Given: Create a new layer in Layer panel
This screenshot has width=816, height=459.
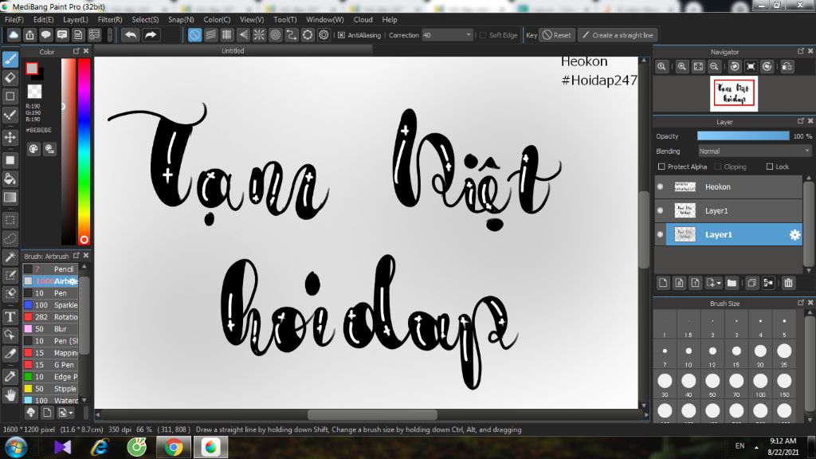Looking at the screenshot, I should (x=663, y=283).
